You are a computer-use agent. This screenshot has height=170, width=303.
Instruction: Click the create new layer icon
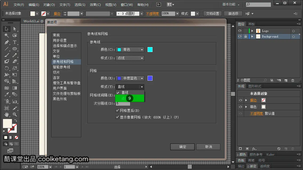286,80
